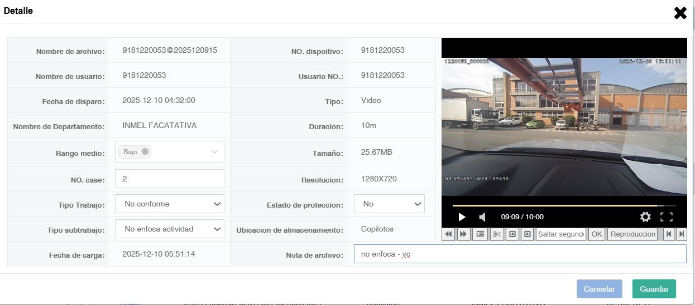This screenshot has height=305, width=695.
Task: Click the fast-forward double-arrow button
Action: pos(463,234)
